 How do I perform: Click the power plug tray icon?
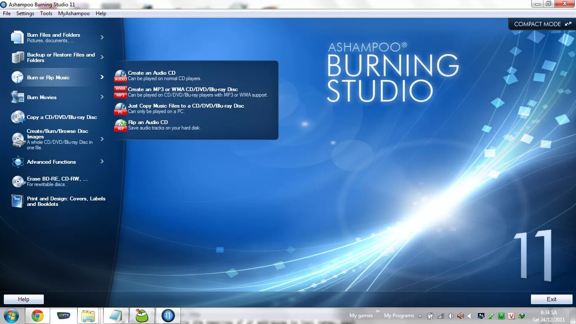(431, 316)
